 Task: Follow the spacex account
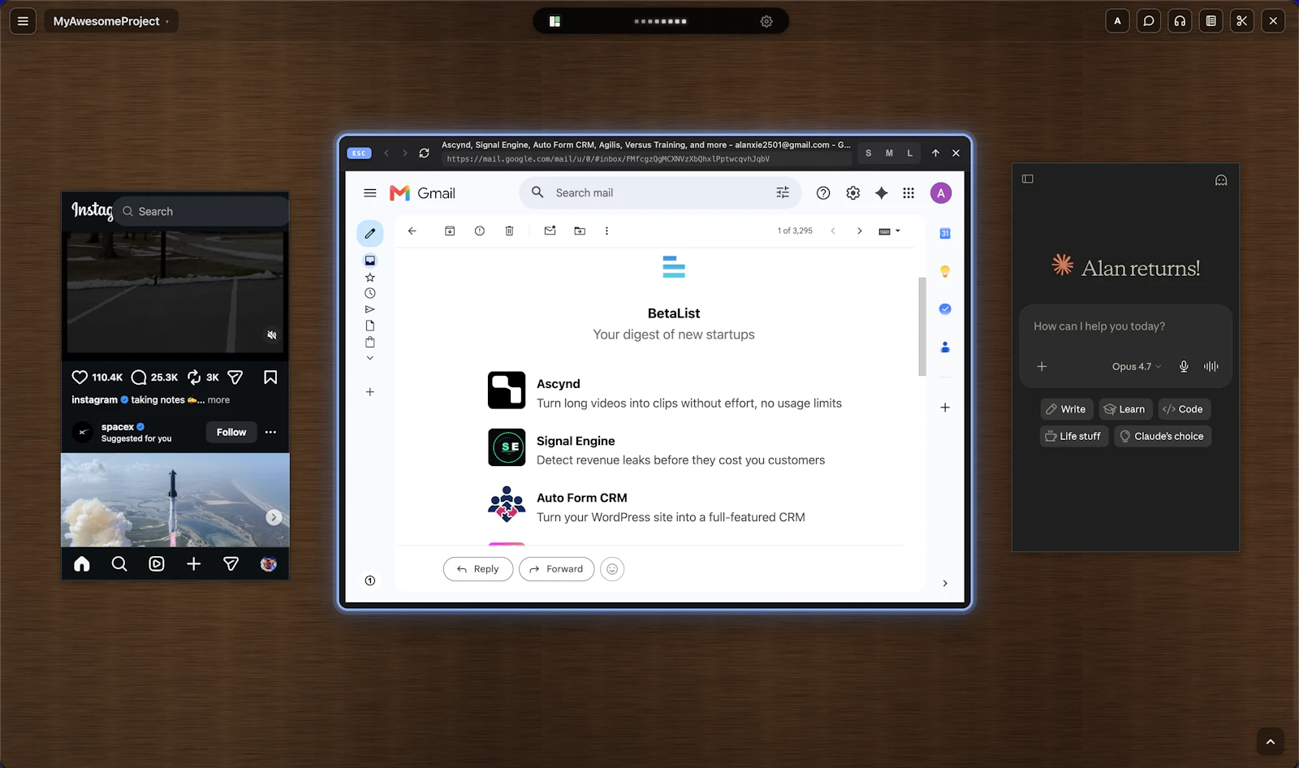[x=231, y=432]
